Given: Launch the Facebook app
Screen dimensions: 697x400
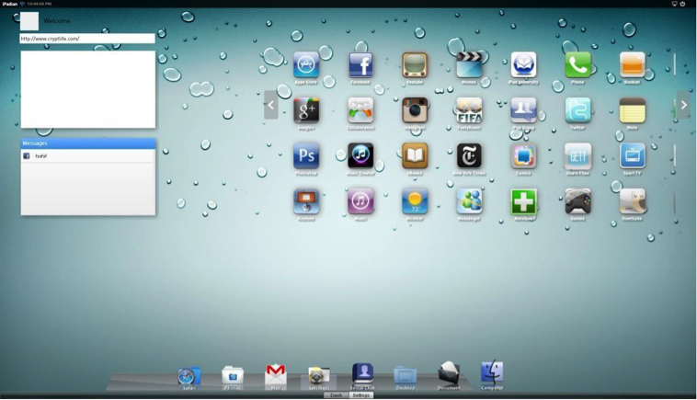Looking at the screenshot, I should (360, 65).
